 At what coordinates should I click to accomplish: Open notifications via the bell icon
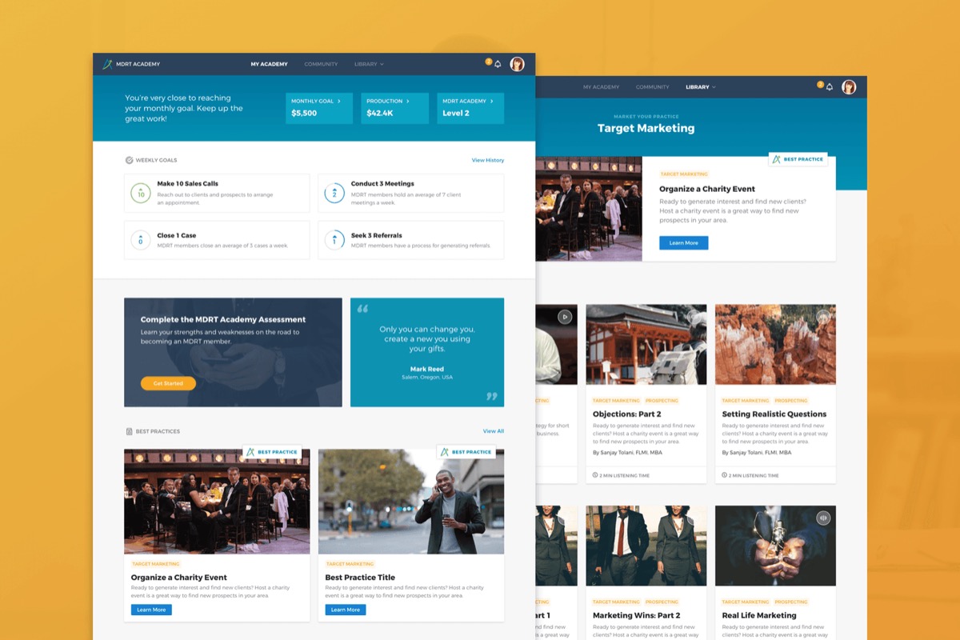pos(498,63)
